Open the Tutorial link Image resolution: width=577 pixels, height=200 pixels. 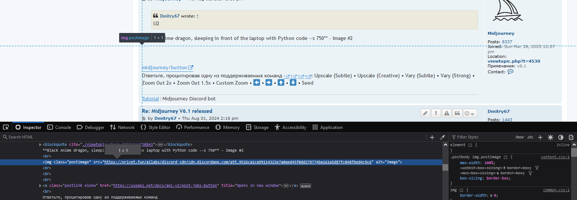(150, 99)
